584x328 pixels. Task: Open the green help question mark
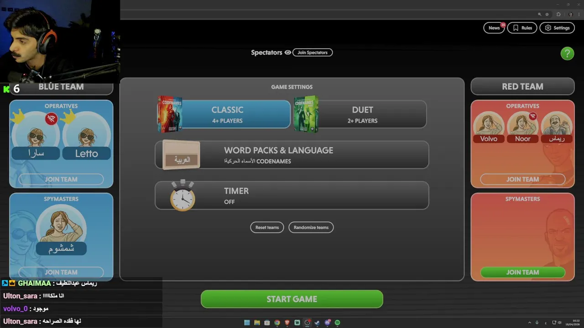pyautogui.click(x=567, y=53)
